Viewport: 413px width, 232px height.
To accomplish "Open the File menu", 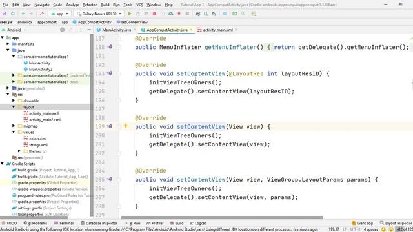I will coord(5,5).
